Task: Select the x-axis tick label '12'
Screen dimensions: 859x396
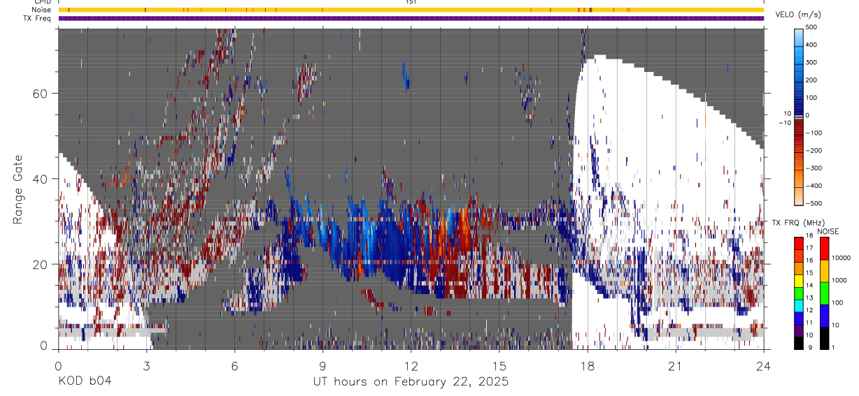Action: 411,365
